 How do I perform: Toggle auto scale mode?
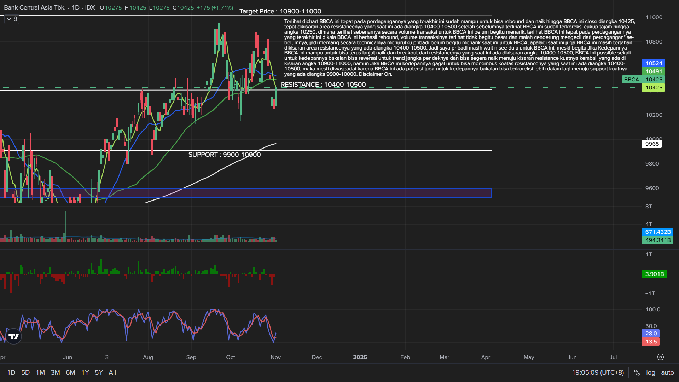(x=667, y=372)
